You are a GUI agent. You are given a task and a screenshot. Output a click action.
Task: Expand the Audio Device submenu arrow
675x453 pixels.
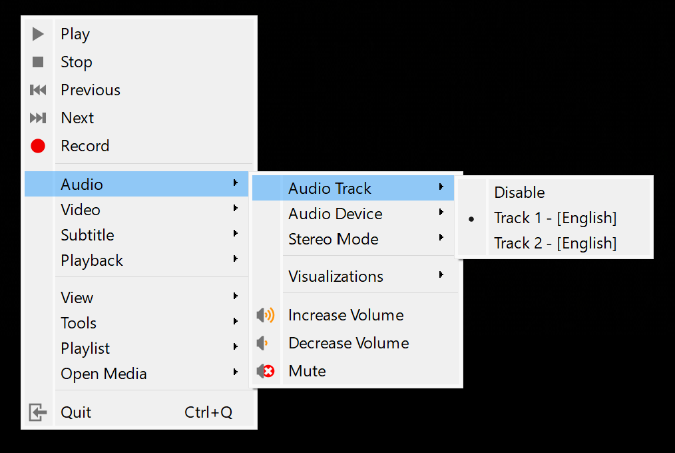441,213
